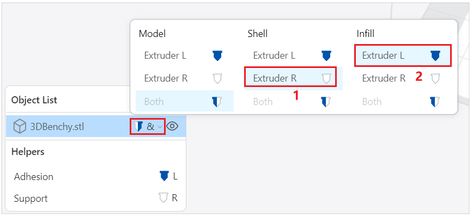Image resolution: width=473 pixels, height=217 pixels.
Task: Open the extruder assignment dropdown for 3DBenchy.stl
Action: point(148,127)
